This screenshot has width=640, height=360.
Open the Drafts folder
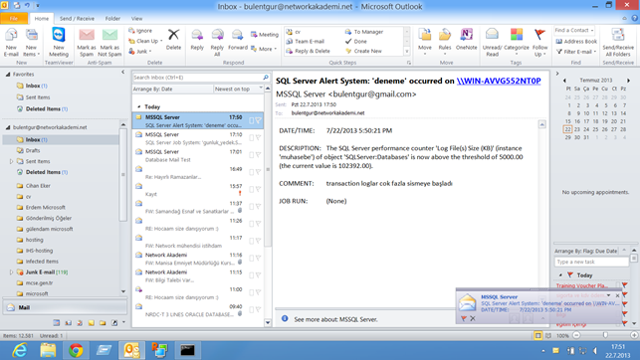33,150
